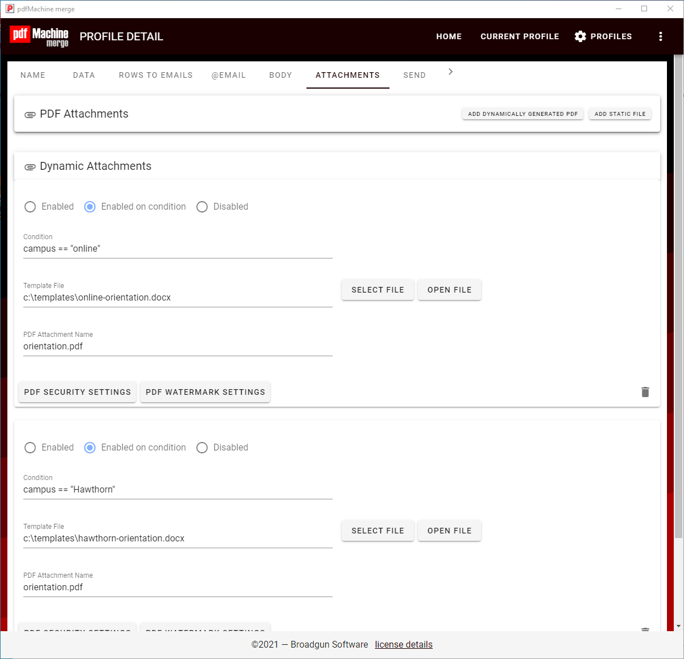Select Enabled on condition for Hawthorn attachment
684x659 pixels.
90,448
